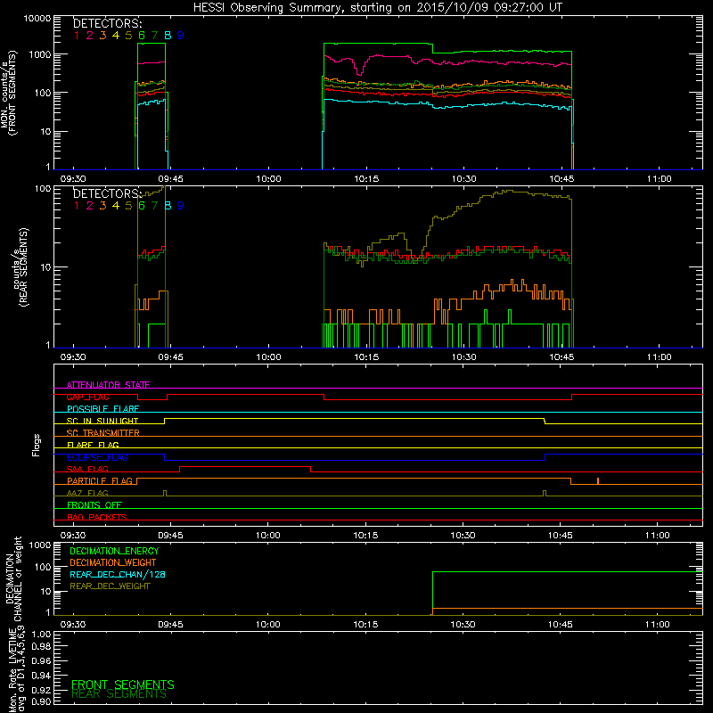Screen dimensions: 713x713
Task: Select red detector '1' in rear segments legend
Action: coord(77,206)
